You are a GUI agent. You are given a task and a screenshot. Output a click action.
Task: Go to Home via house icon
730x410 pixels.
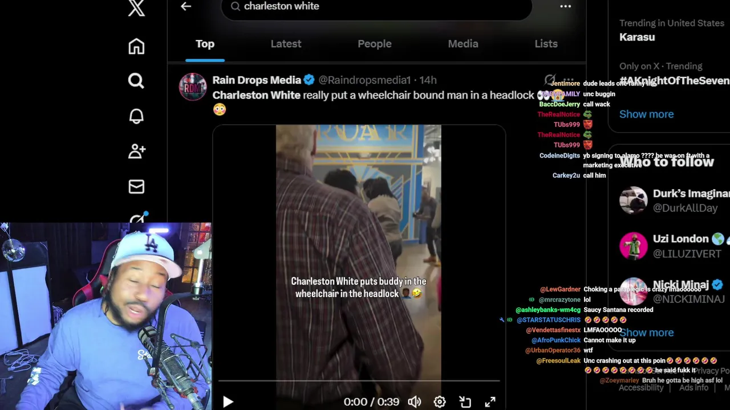[x=136, y=46]
